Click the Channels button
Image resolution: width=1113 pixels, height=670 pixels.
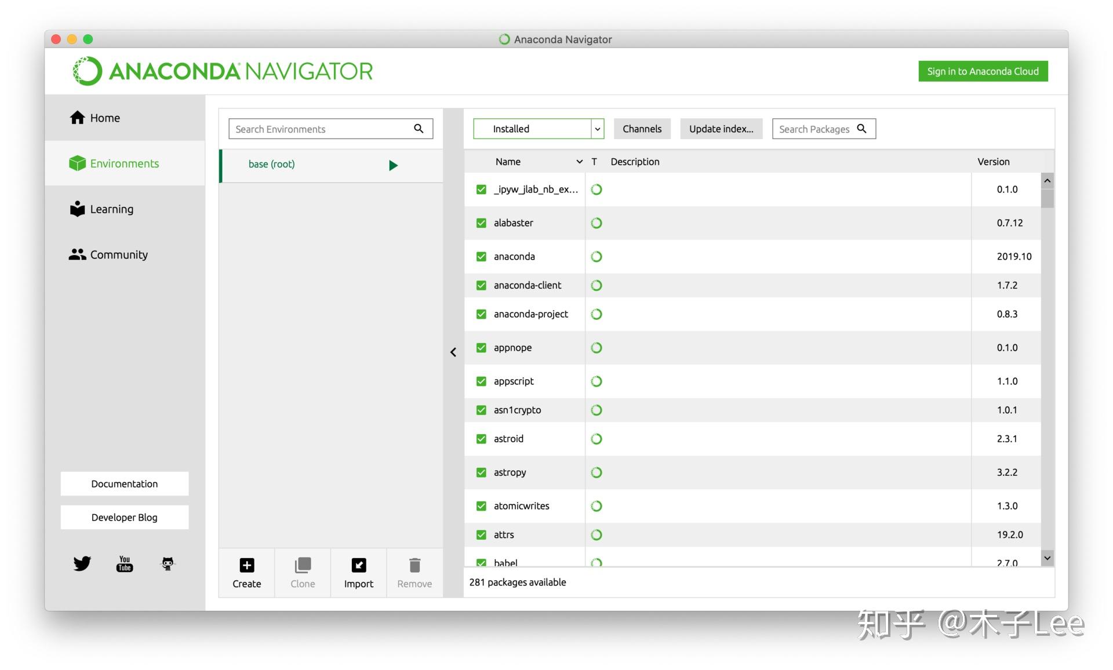click(642, 129)
